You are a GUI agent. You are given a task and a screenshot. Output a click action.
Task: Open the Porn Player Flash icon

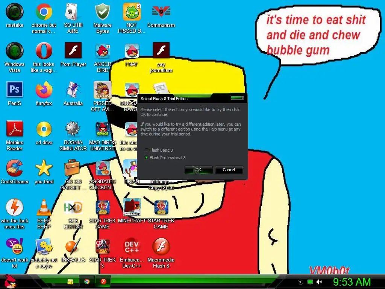point(73,50)
